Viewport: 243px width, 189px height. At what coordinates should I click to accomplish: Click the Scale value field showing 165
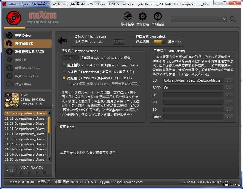tap(119, 42)
